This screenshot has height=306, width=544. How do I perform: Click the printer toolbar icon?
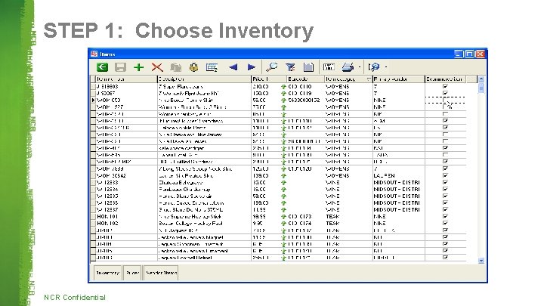tap(348, 67)
